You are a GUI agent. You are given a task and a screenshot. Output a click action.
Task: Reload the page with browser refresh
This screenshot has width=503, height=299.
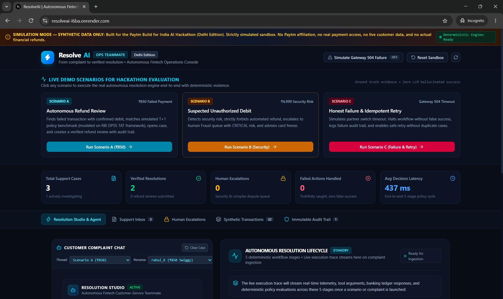pyautogui.click(x=31, y=21)
